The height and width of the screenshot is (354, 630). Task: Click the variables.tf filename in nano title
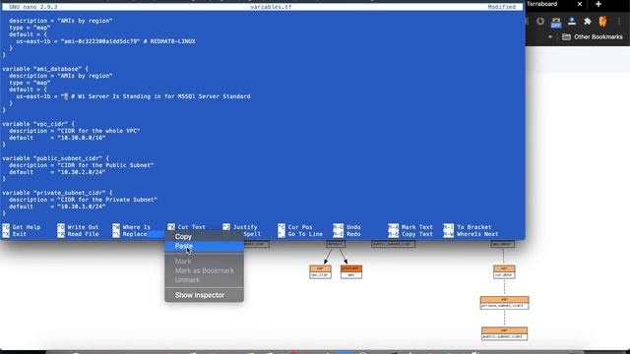point(271,7)
